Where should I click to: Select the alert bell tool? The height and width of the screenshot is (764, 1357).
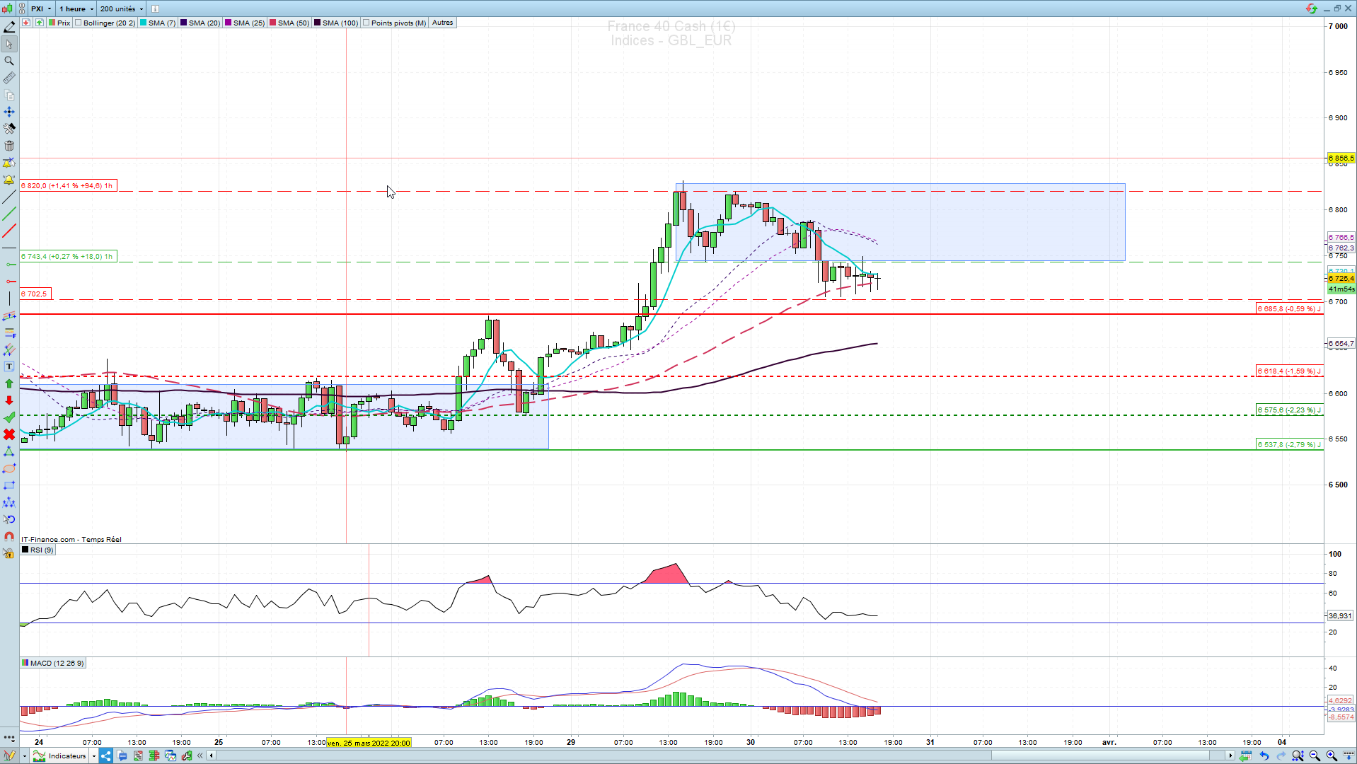pyautogui.click(x=9, y=180)
